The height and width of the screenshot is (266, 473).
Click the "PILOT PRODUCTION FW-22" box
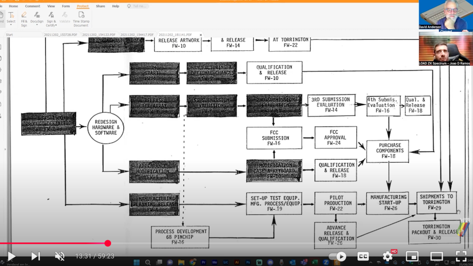(335, 203)
